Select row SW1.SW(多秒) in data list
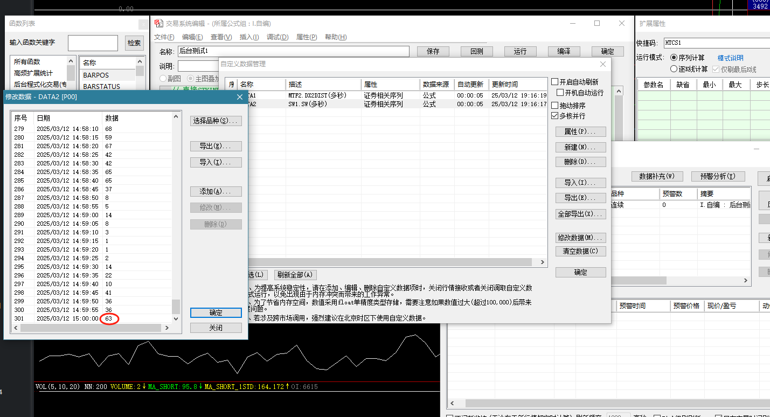 pyautogui.click(x=387, y=104)
